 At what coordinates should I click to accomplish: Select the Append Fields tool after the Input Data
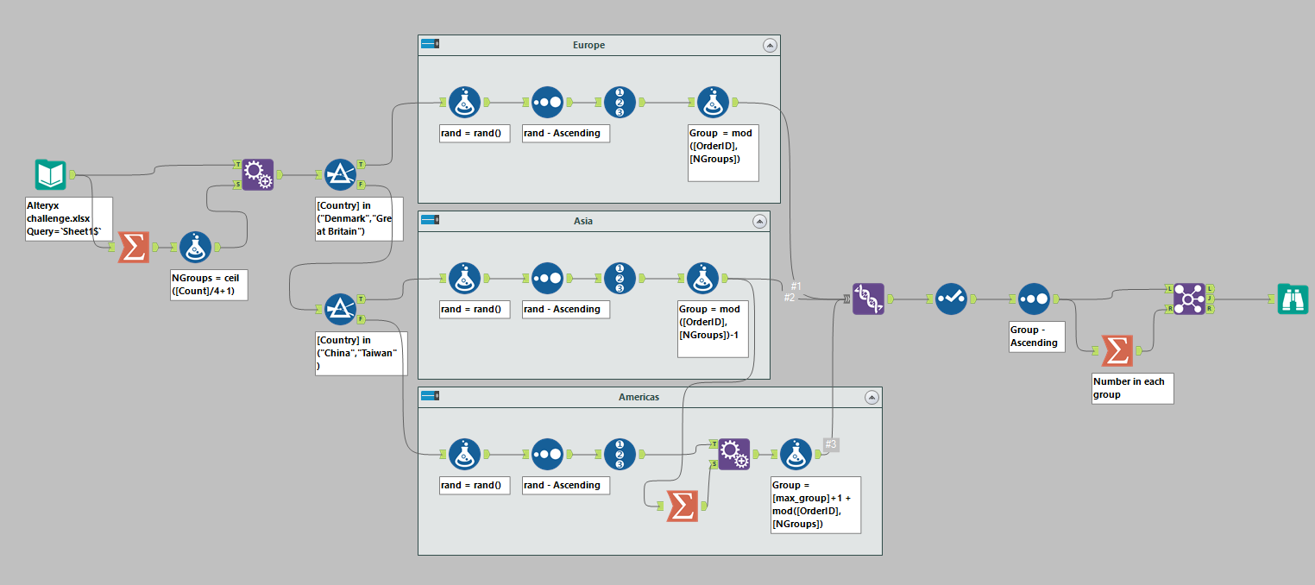tap(257, 173)
